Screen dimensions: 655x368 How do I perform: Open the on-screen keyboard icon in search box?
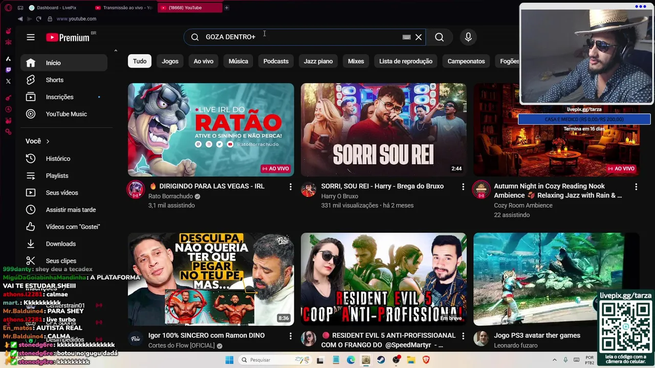(406, 37)
